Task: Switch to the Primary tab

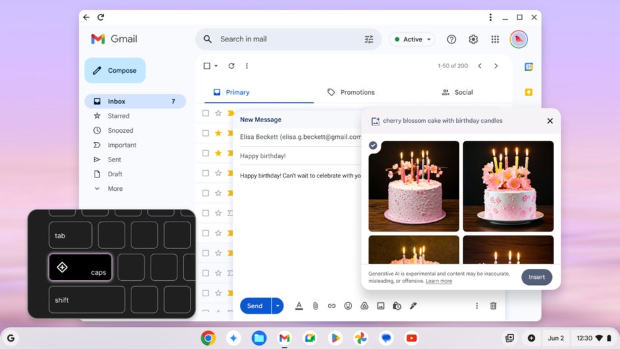Action: [259, 92]
